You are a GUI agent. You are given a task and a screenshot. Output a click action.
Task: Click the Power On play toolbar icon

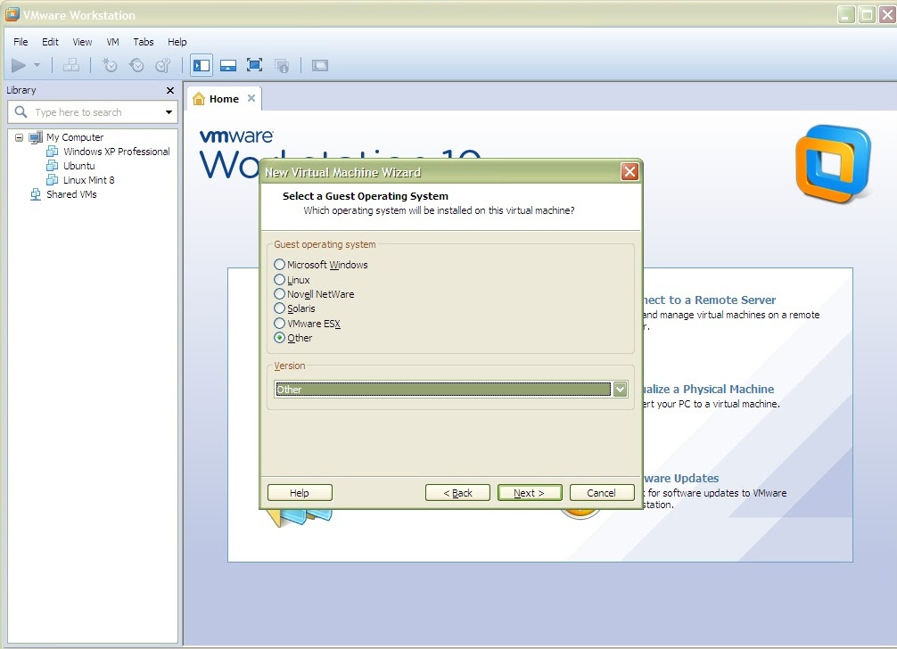[19, 66]
